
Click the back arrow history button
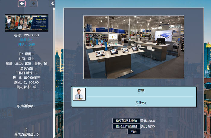tap(22, 4)
